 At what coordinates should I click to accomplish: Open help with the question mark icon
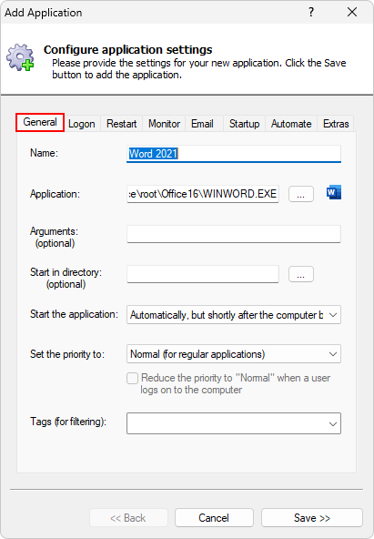point(311,13)
